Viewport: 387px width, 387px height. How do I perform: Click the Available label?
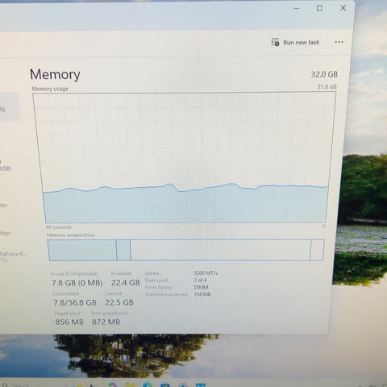click(121, 273)
